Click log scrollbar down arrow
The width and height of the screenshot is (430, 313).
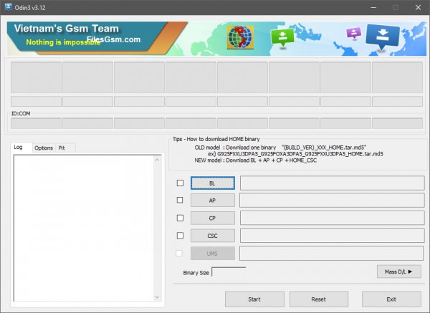[x=157, y=297]
